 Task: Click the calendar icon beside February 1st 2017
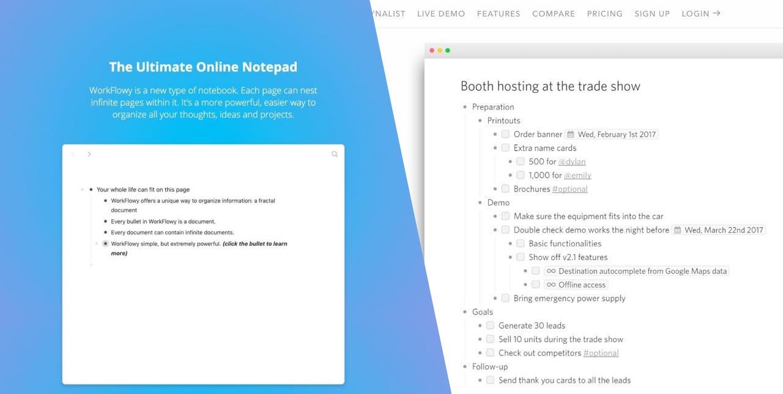(x=572, y=134)
